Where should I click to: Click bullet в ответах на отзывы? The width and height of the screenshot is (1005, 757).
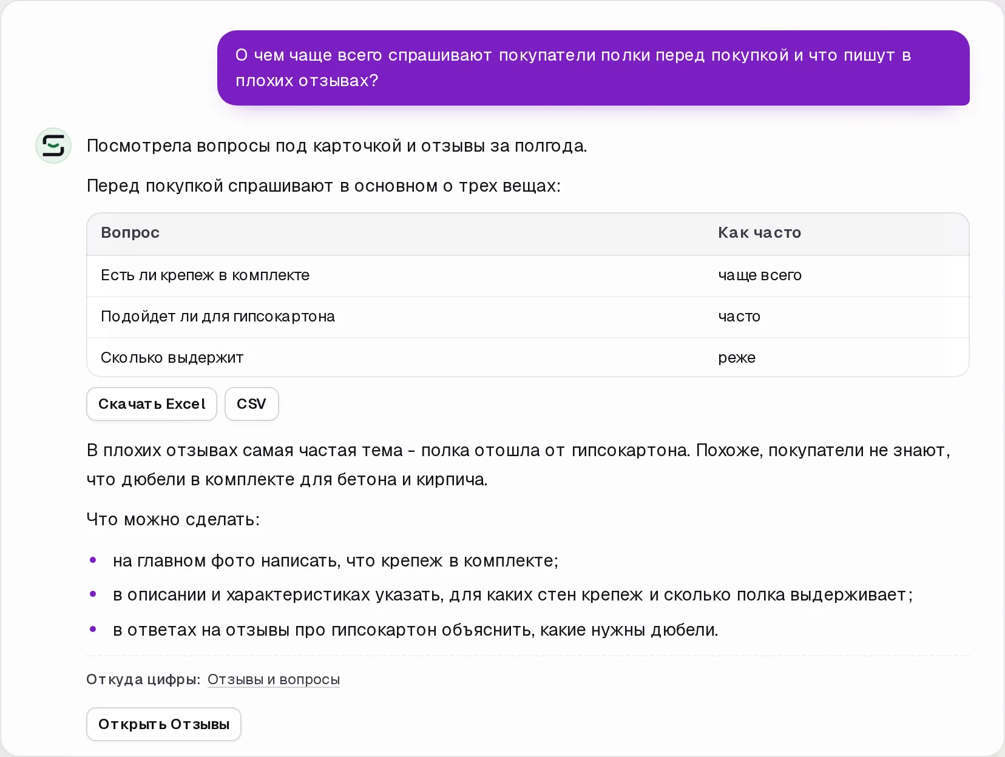pos(416,630)
